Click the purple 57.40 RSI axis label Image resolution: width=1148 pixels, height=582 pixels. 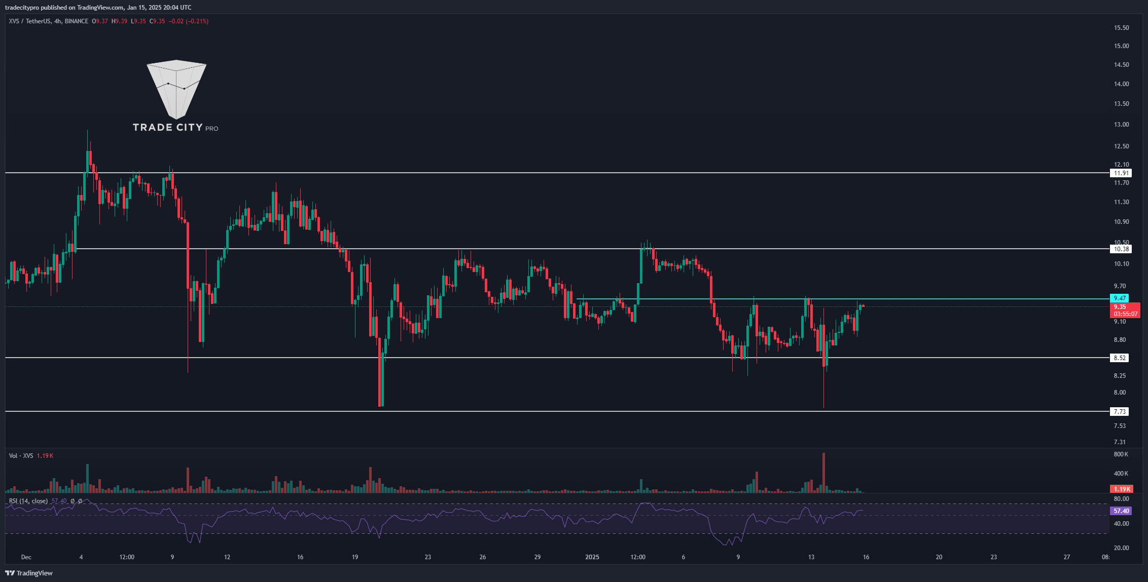point(1121,511)
